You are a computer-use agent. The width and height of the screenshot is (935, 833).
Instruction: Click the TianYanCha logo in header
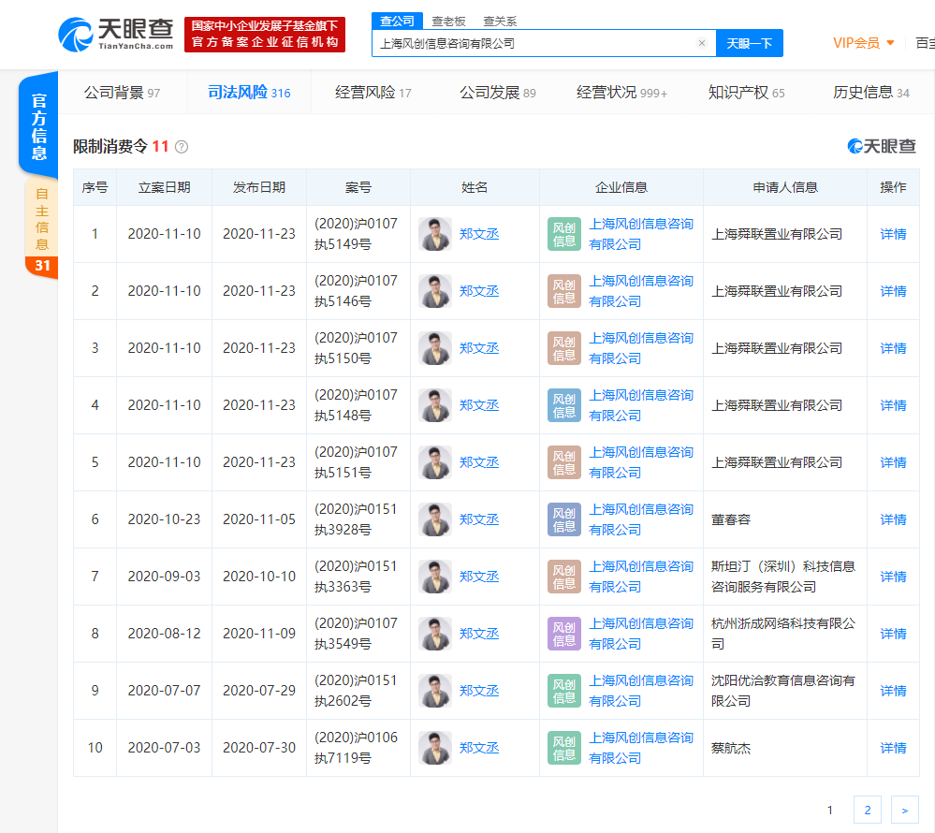(116, 34)
